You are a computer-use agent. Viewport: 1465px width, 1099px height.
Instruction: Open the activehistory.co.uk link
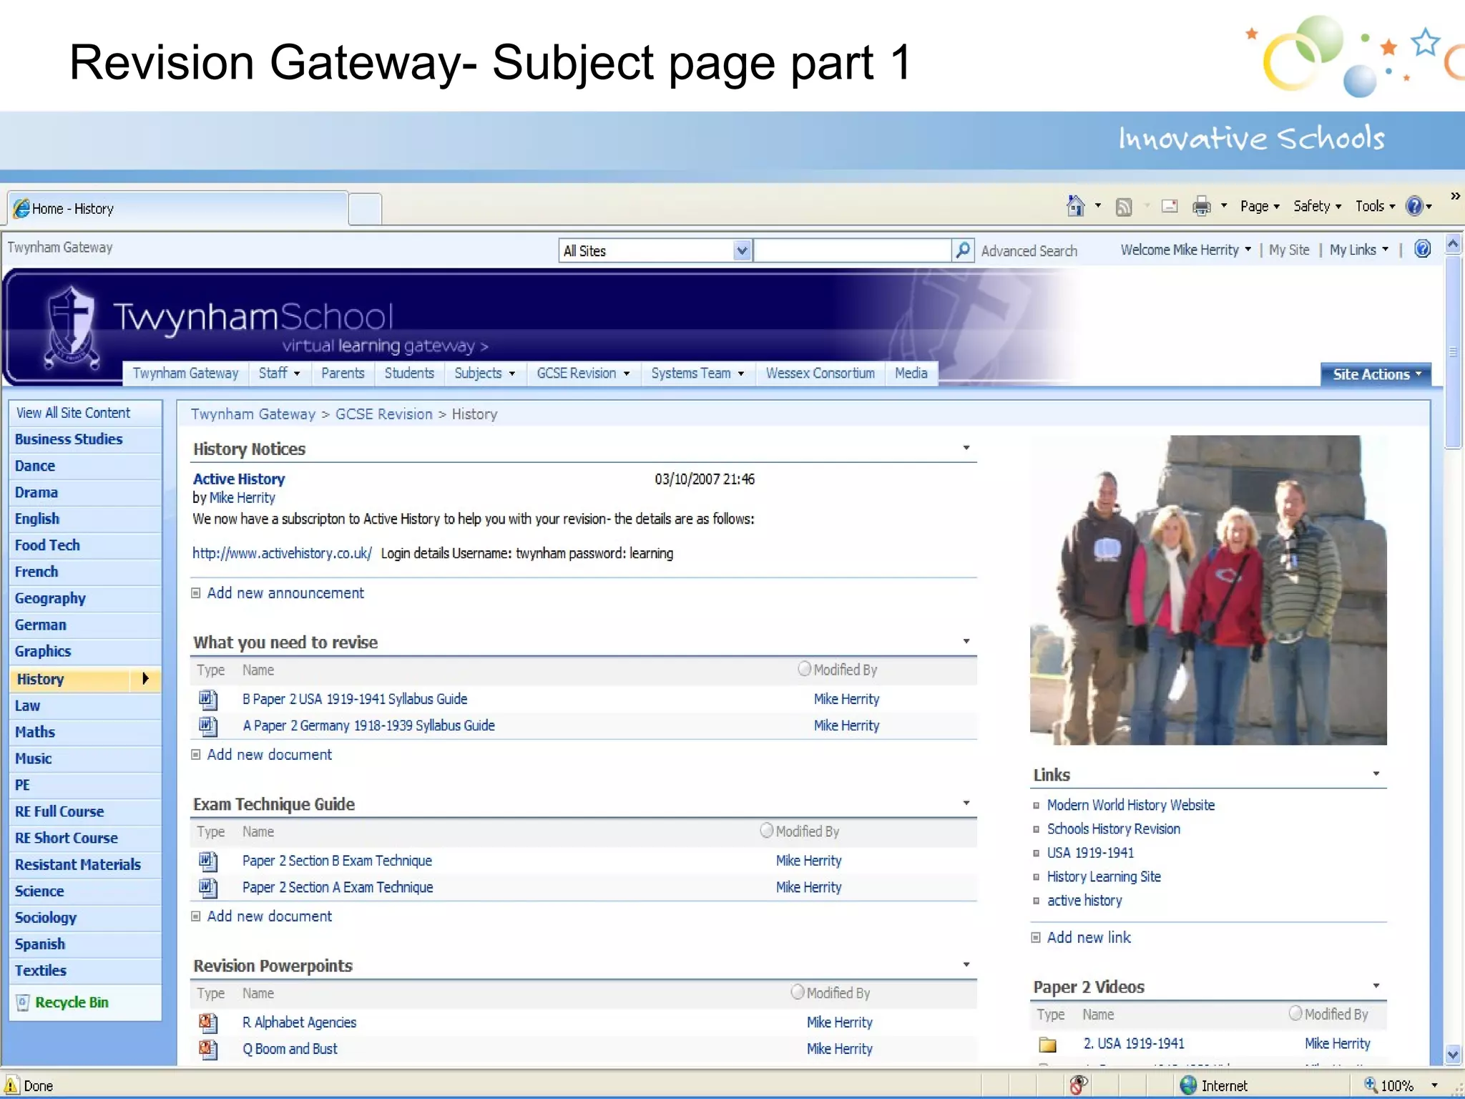point(282,553)
